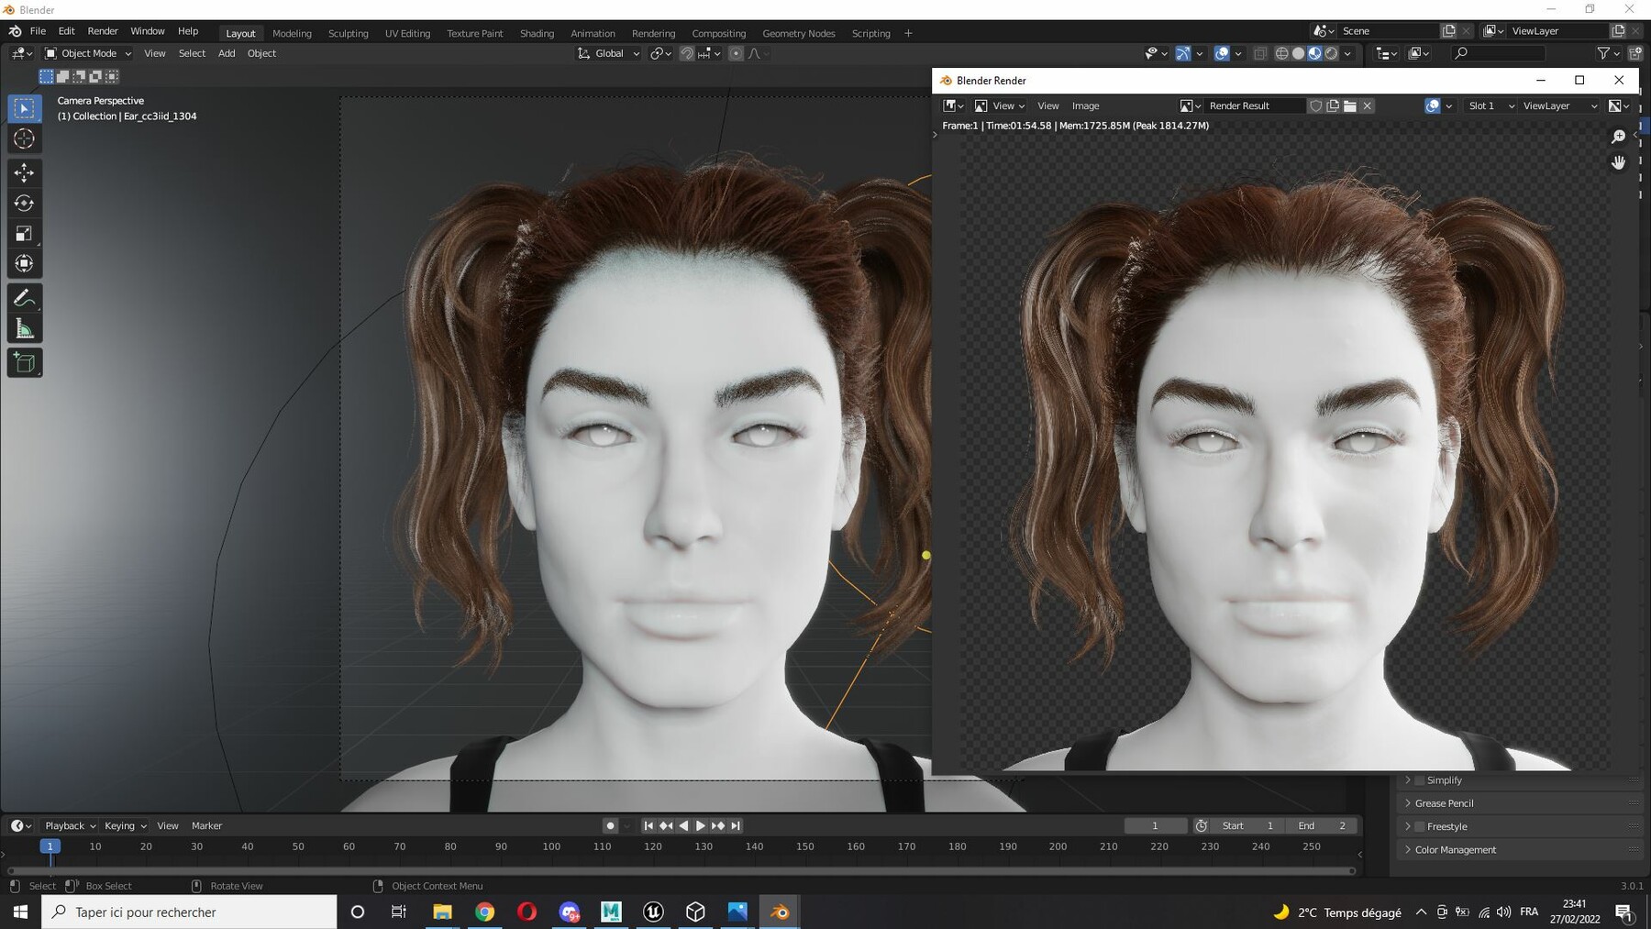The width and height of the screenshot is (1651, 929).
Task: Toggle proportional editing
Action: click(x=736, y=53)
